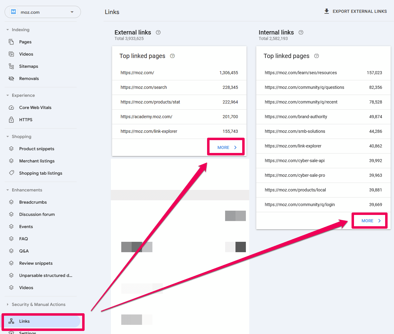
Task: Open the moz.com property selector dropdown
Action: 43,12
